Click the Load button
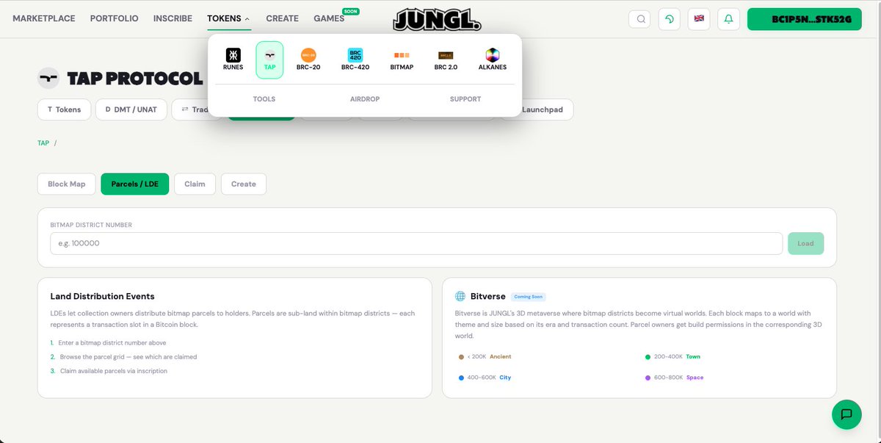881x443 pixels. click(x=805, y=243)
